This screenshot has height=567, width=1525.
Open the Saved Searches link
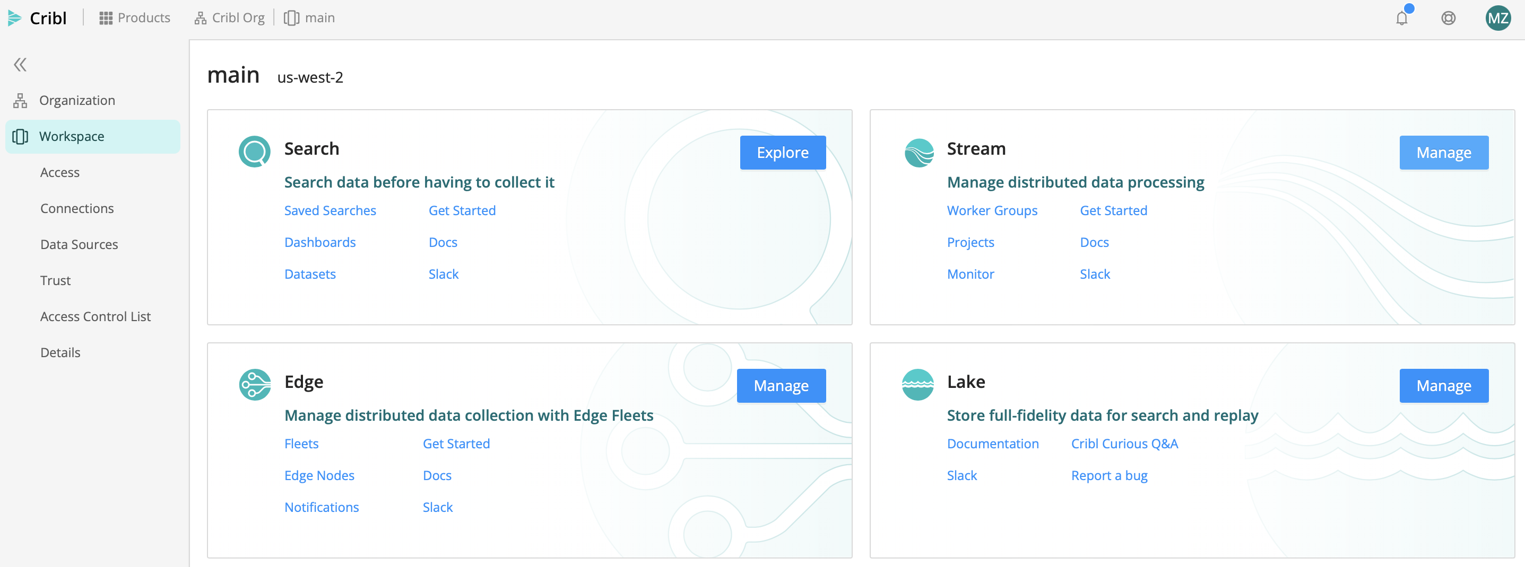(330, 210)
